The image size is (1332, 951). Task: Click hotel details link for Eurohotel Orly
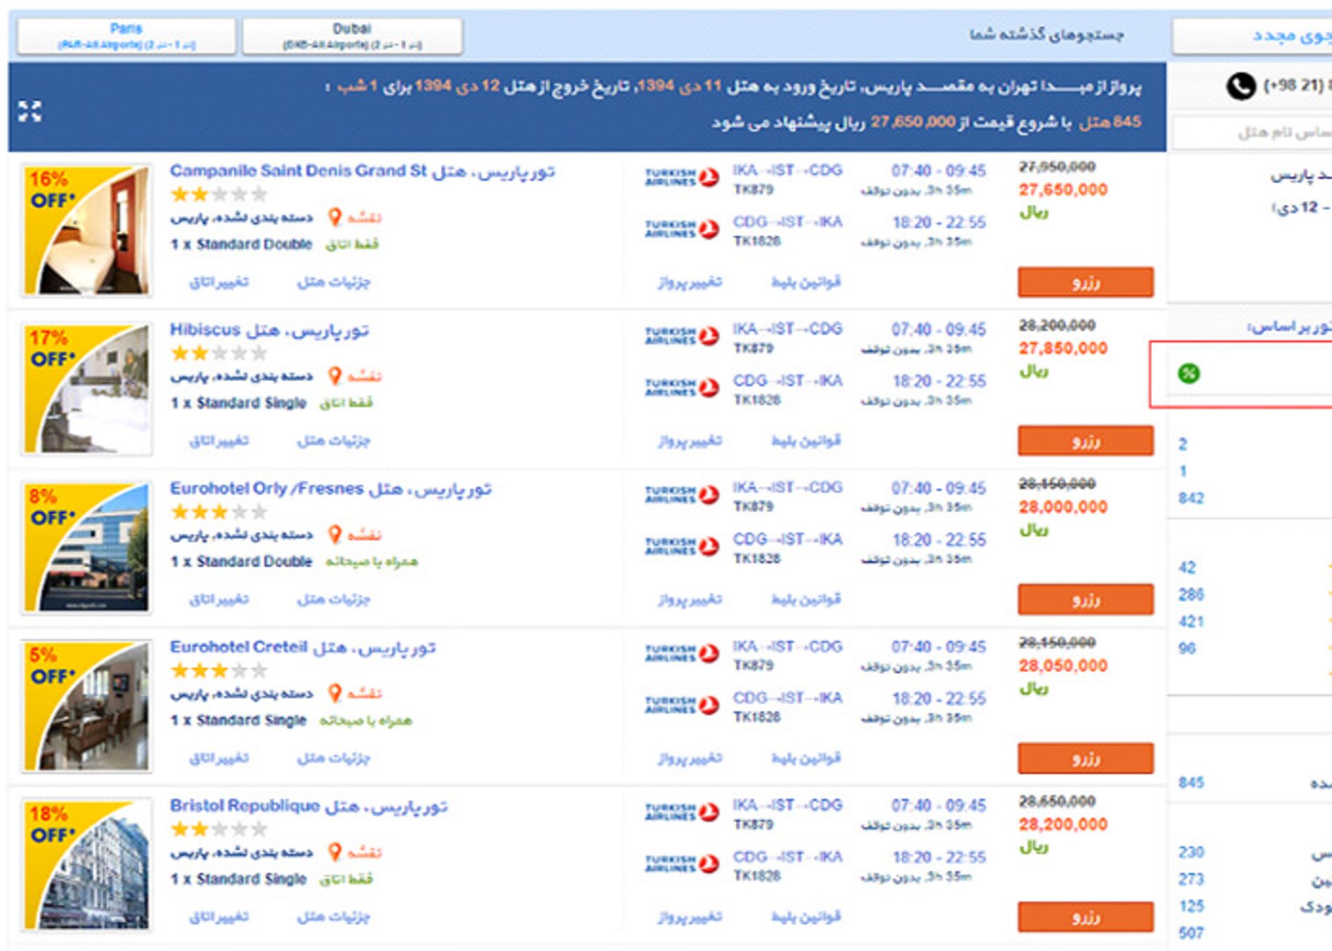pyautogui.click(x=334, y=599)
